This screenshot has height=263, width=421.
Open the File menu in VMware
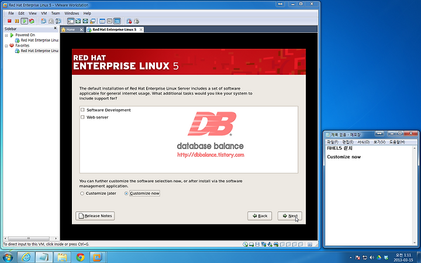coord(11,13)
